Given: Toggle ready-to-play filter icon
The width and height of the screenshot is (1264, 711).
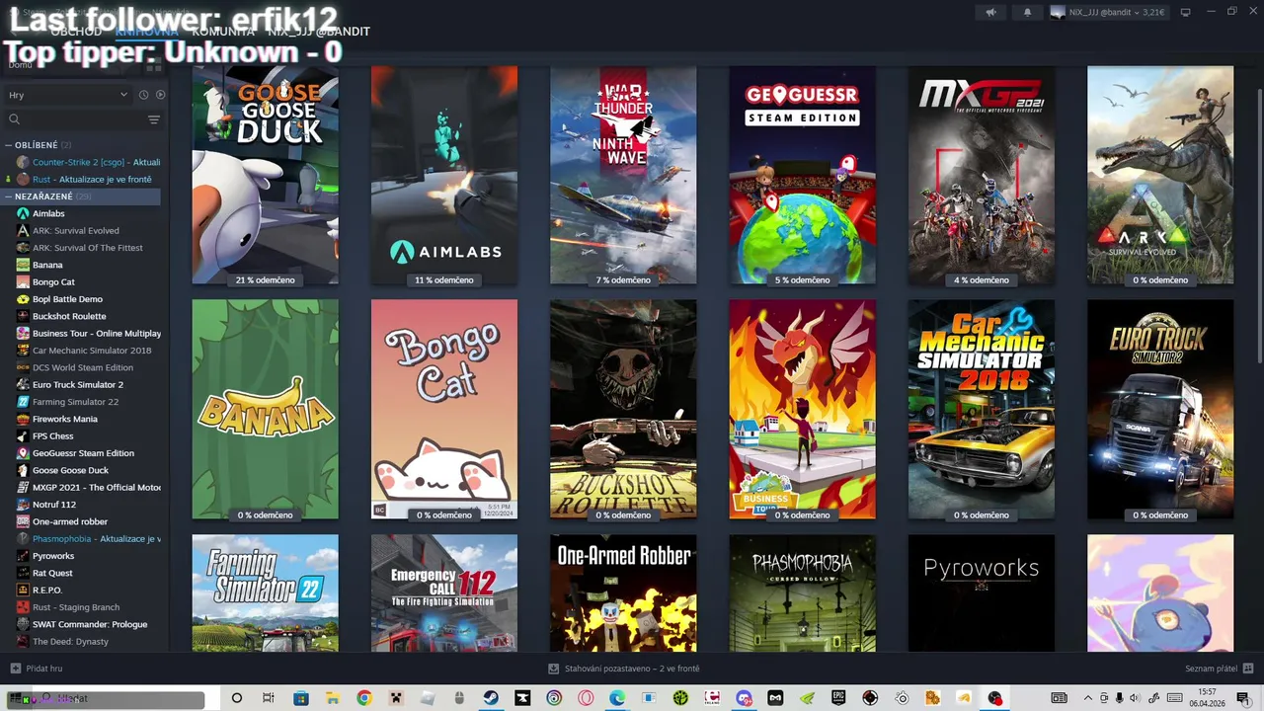Looking at the screenshot, I should pyautogui.click(x=160, y=95).
